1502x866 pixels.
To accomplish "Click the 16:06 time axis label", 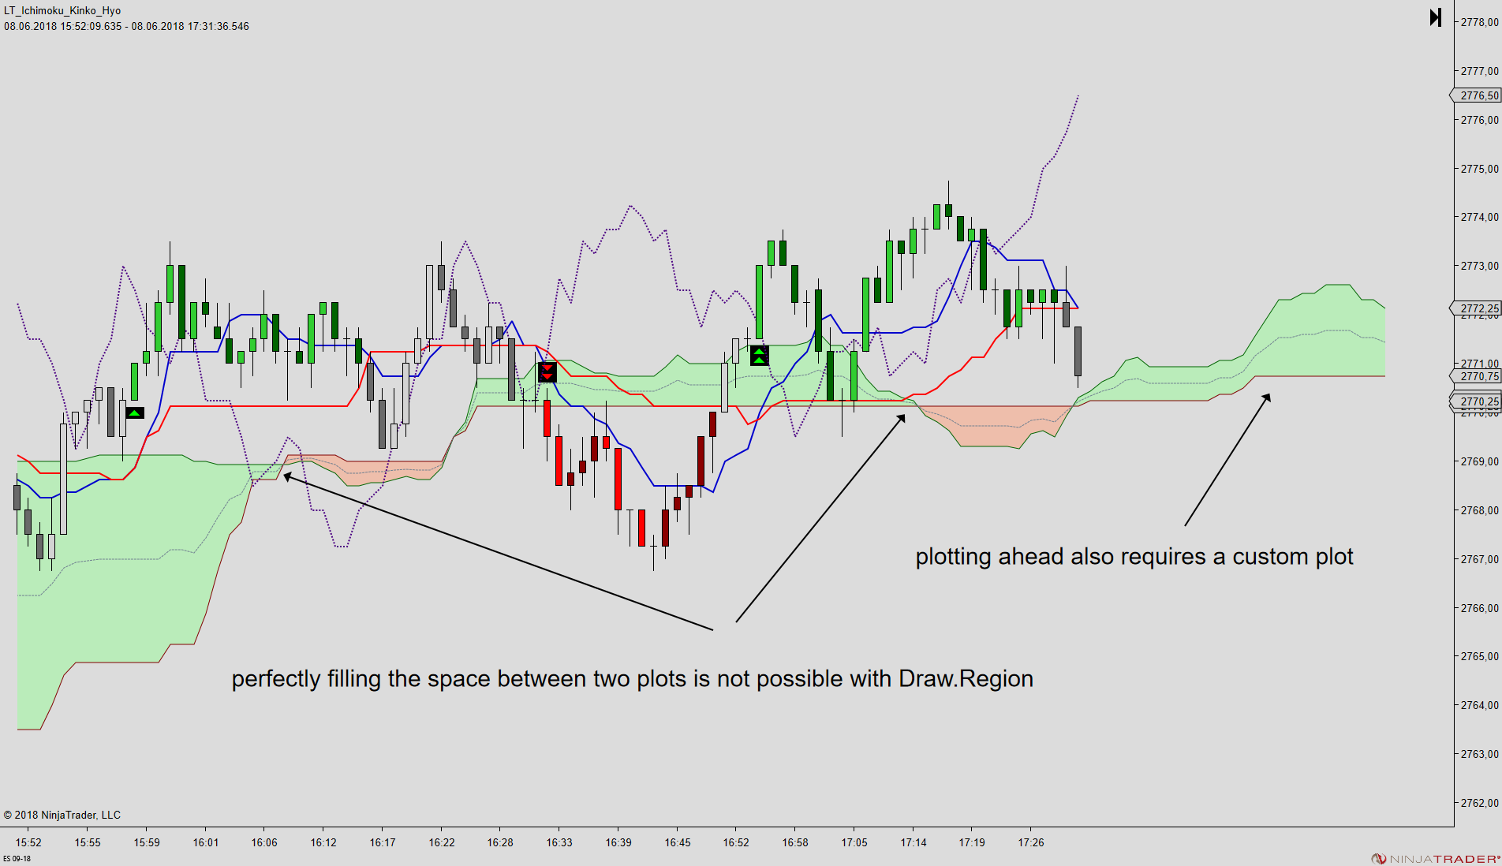I will point(264,842).
